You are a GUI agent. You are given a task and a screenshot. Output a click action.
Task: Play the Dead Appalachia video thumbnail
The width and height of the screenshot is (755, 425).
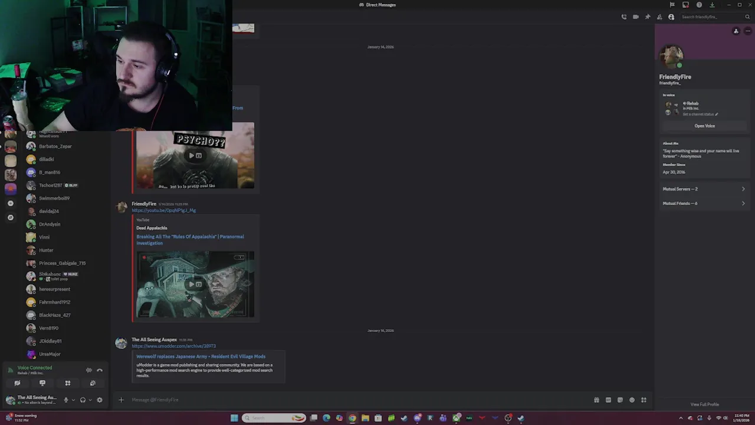(x=195, y=285)
